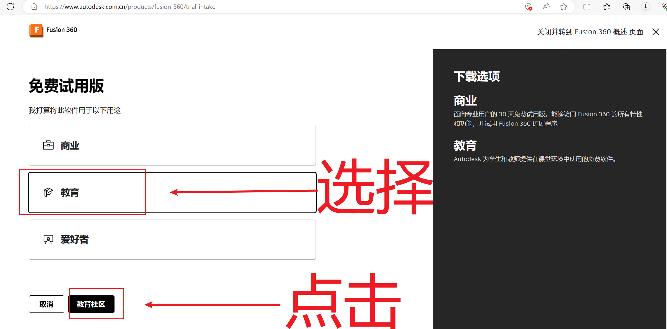Click the person portrait icon beside 爱好者
This screenshot has height=329, width=667.
[48, 239]
